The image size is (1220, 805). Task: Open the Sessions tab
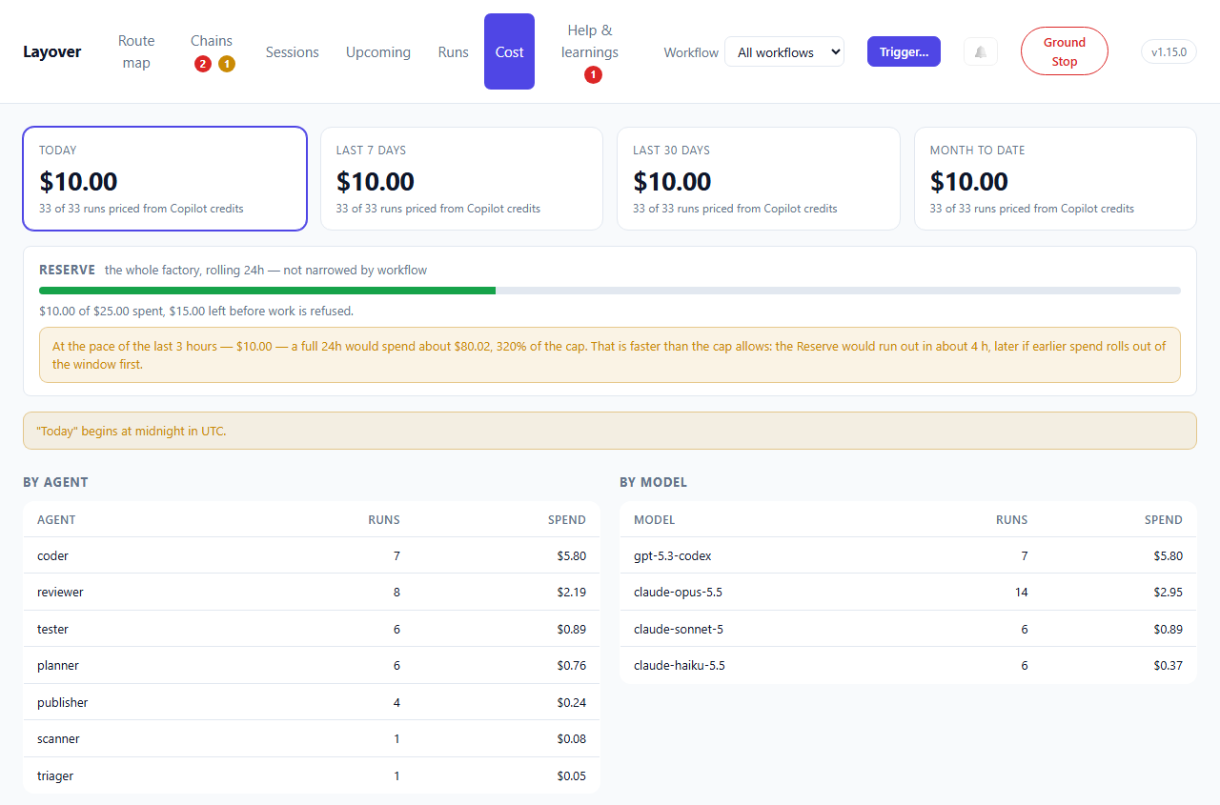[293, 51]
